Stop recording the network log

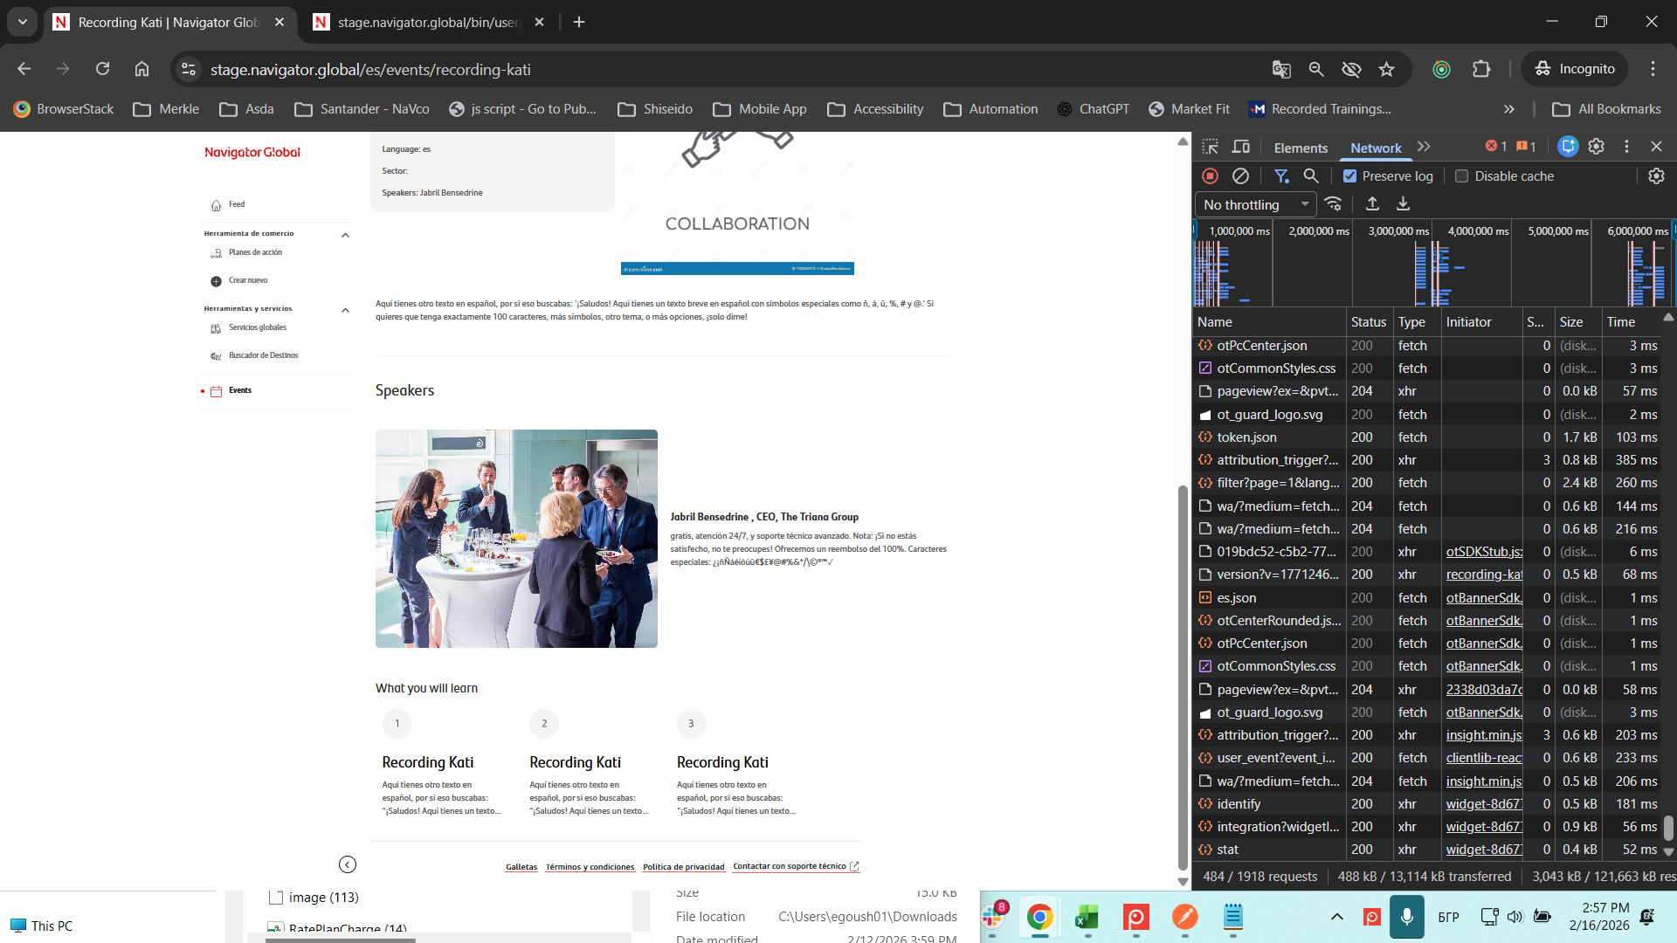(1210, 176)
